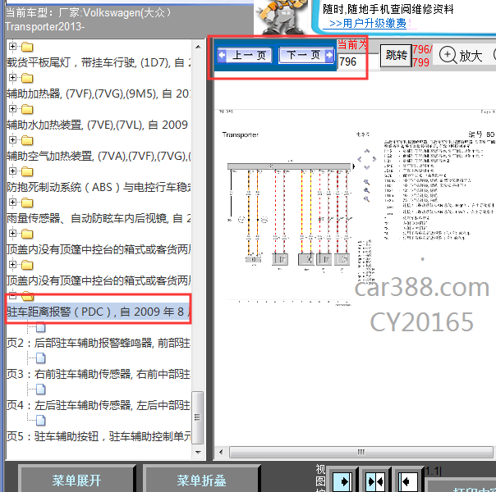Pan diagram left with left arrow
The height and width of the screenshot is (492, 496).
tap(360, 159)
